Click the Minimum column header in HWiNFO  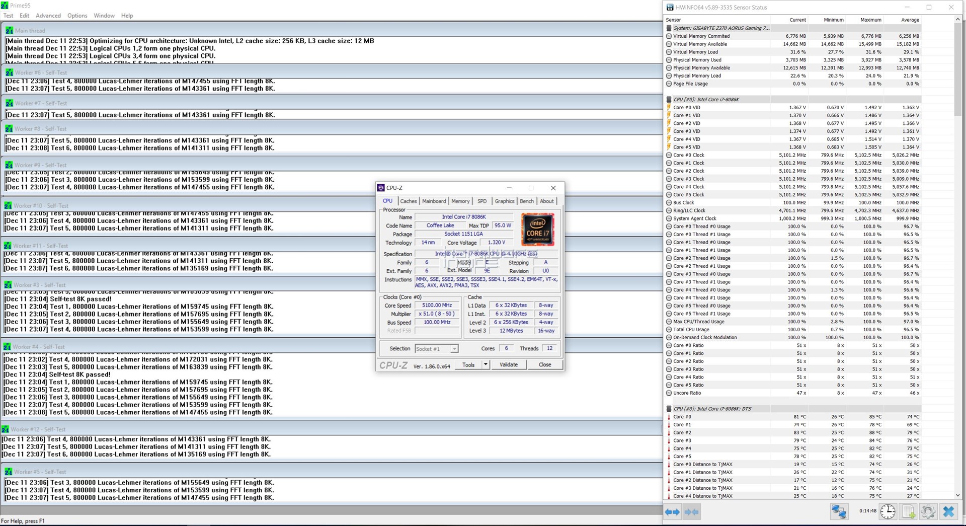tap(827, 20)
